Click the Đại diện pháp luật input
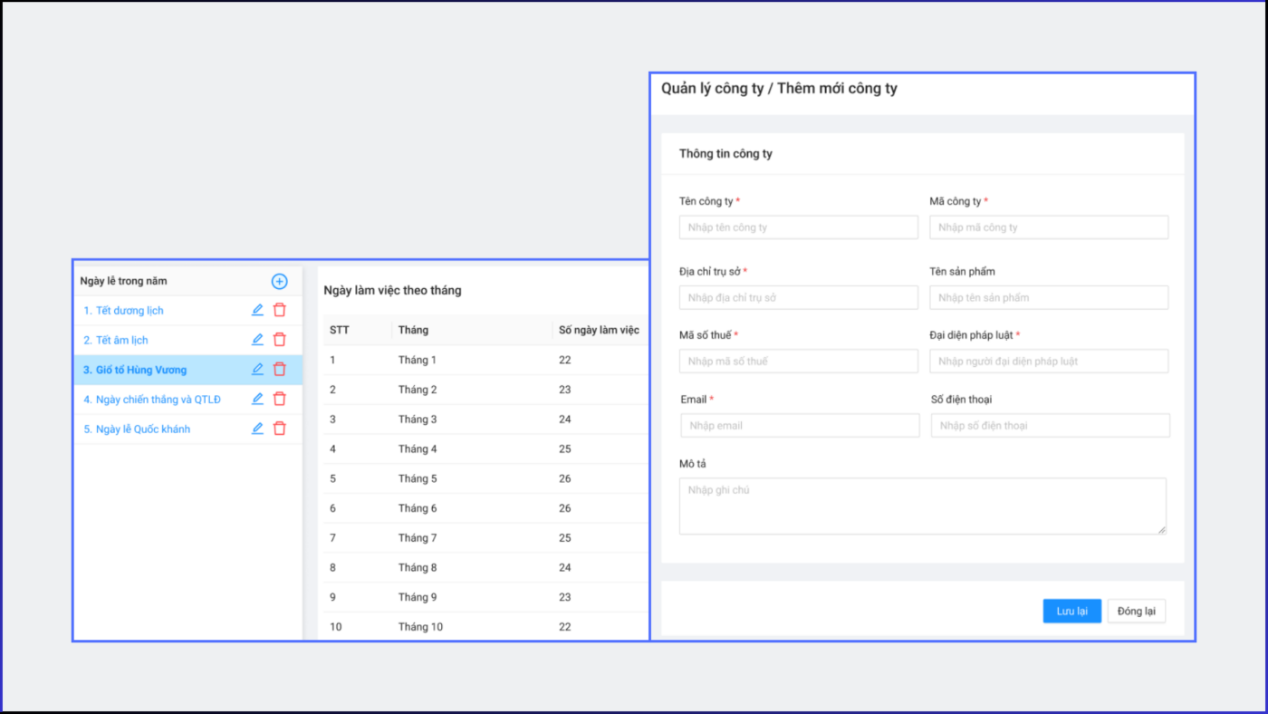 pyautogui.click(x=1049, y=361)
